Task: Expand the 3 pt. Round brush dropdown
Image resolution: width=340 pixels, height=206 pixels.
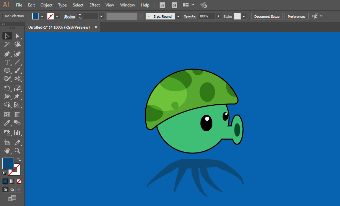Action: (x=178, y=16)
